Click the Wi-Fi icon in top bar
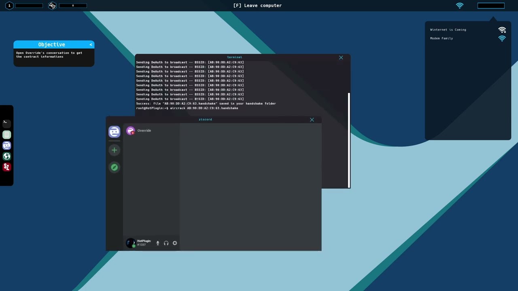 click(x=460, y=6)
